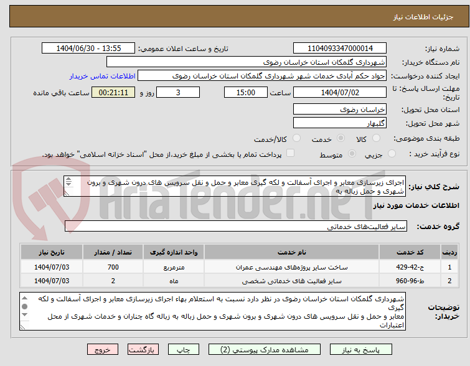Screen dimensions: 470x366
Task: Click the نام خدمت column header
Action: coord(292,252)
